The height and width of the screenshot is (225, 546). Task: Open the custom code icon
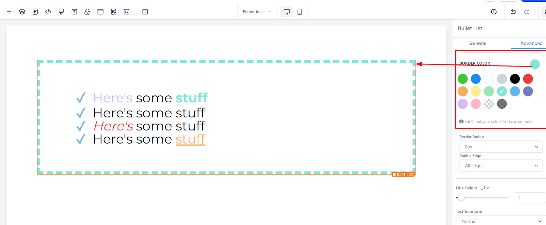(x=48, y=12)
